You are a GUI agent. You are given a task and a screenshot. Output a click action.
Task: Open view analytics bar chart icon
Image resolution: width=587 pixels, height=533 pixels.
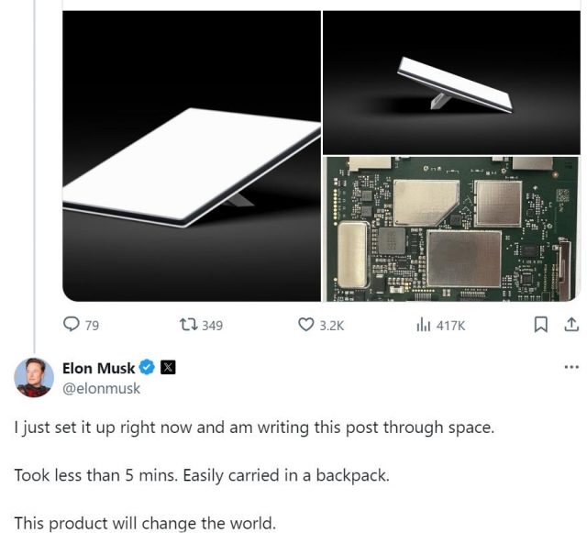pyautogui.click(x=423, y=325)
